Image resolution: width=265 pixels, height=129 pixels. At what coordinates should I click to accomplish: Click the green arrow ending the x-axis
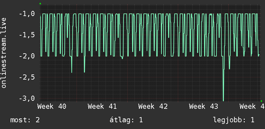pos(261,101)
